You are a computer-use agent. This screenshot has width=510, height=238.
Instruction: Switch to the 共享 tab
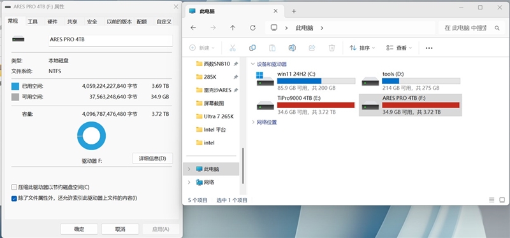tap(72, 22)
